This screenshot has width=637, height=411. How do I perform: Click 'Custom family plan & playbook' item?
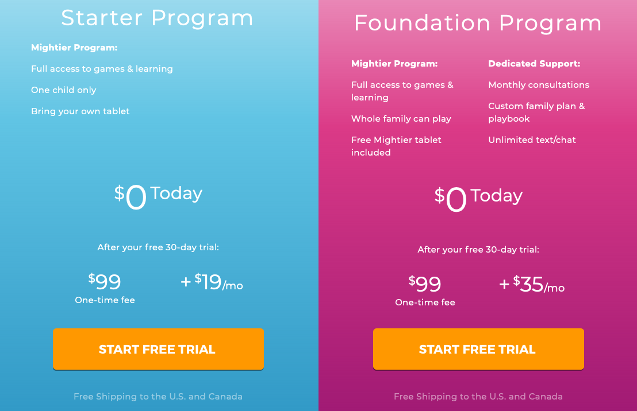click(x=536, y=113)
